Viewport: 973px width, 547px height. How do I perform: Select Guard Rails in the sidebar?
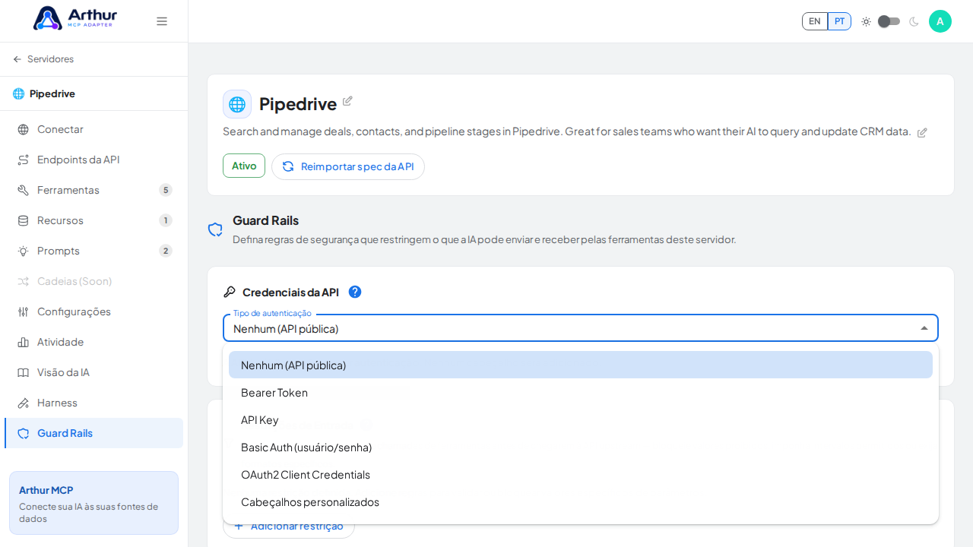93,433
